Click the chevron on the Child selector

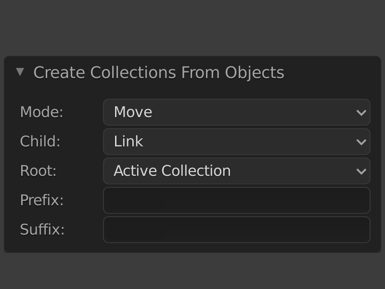(360, 142)
